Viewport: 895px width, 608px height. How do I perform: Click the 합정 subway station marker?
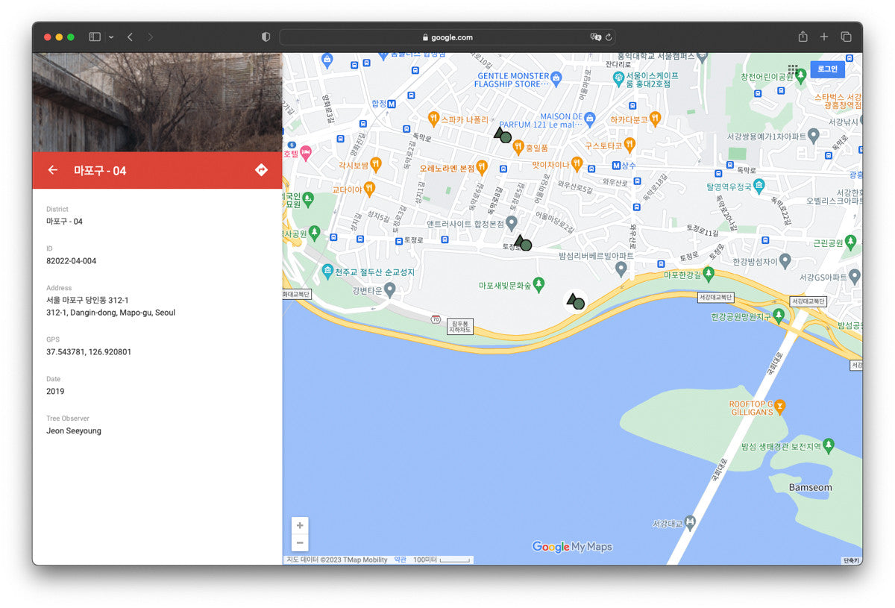391,104
